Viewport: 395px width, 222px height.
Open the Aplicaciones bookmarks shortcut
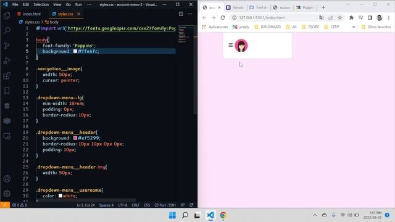pyautogui.click(x=215, y=27)
